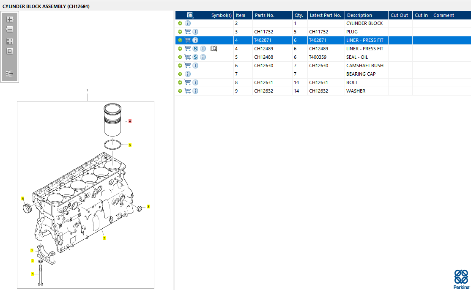Sort by Latest Part No. column header

(x=326, y=15)
